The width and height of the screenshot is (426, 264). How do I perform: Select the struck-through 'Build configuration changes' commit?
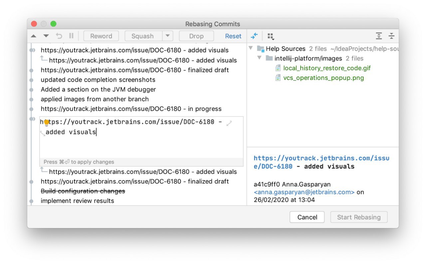[x=83, y=191]
